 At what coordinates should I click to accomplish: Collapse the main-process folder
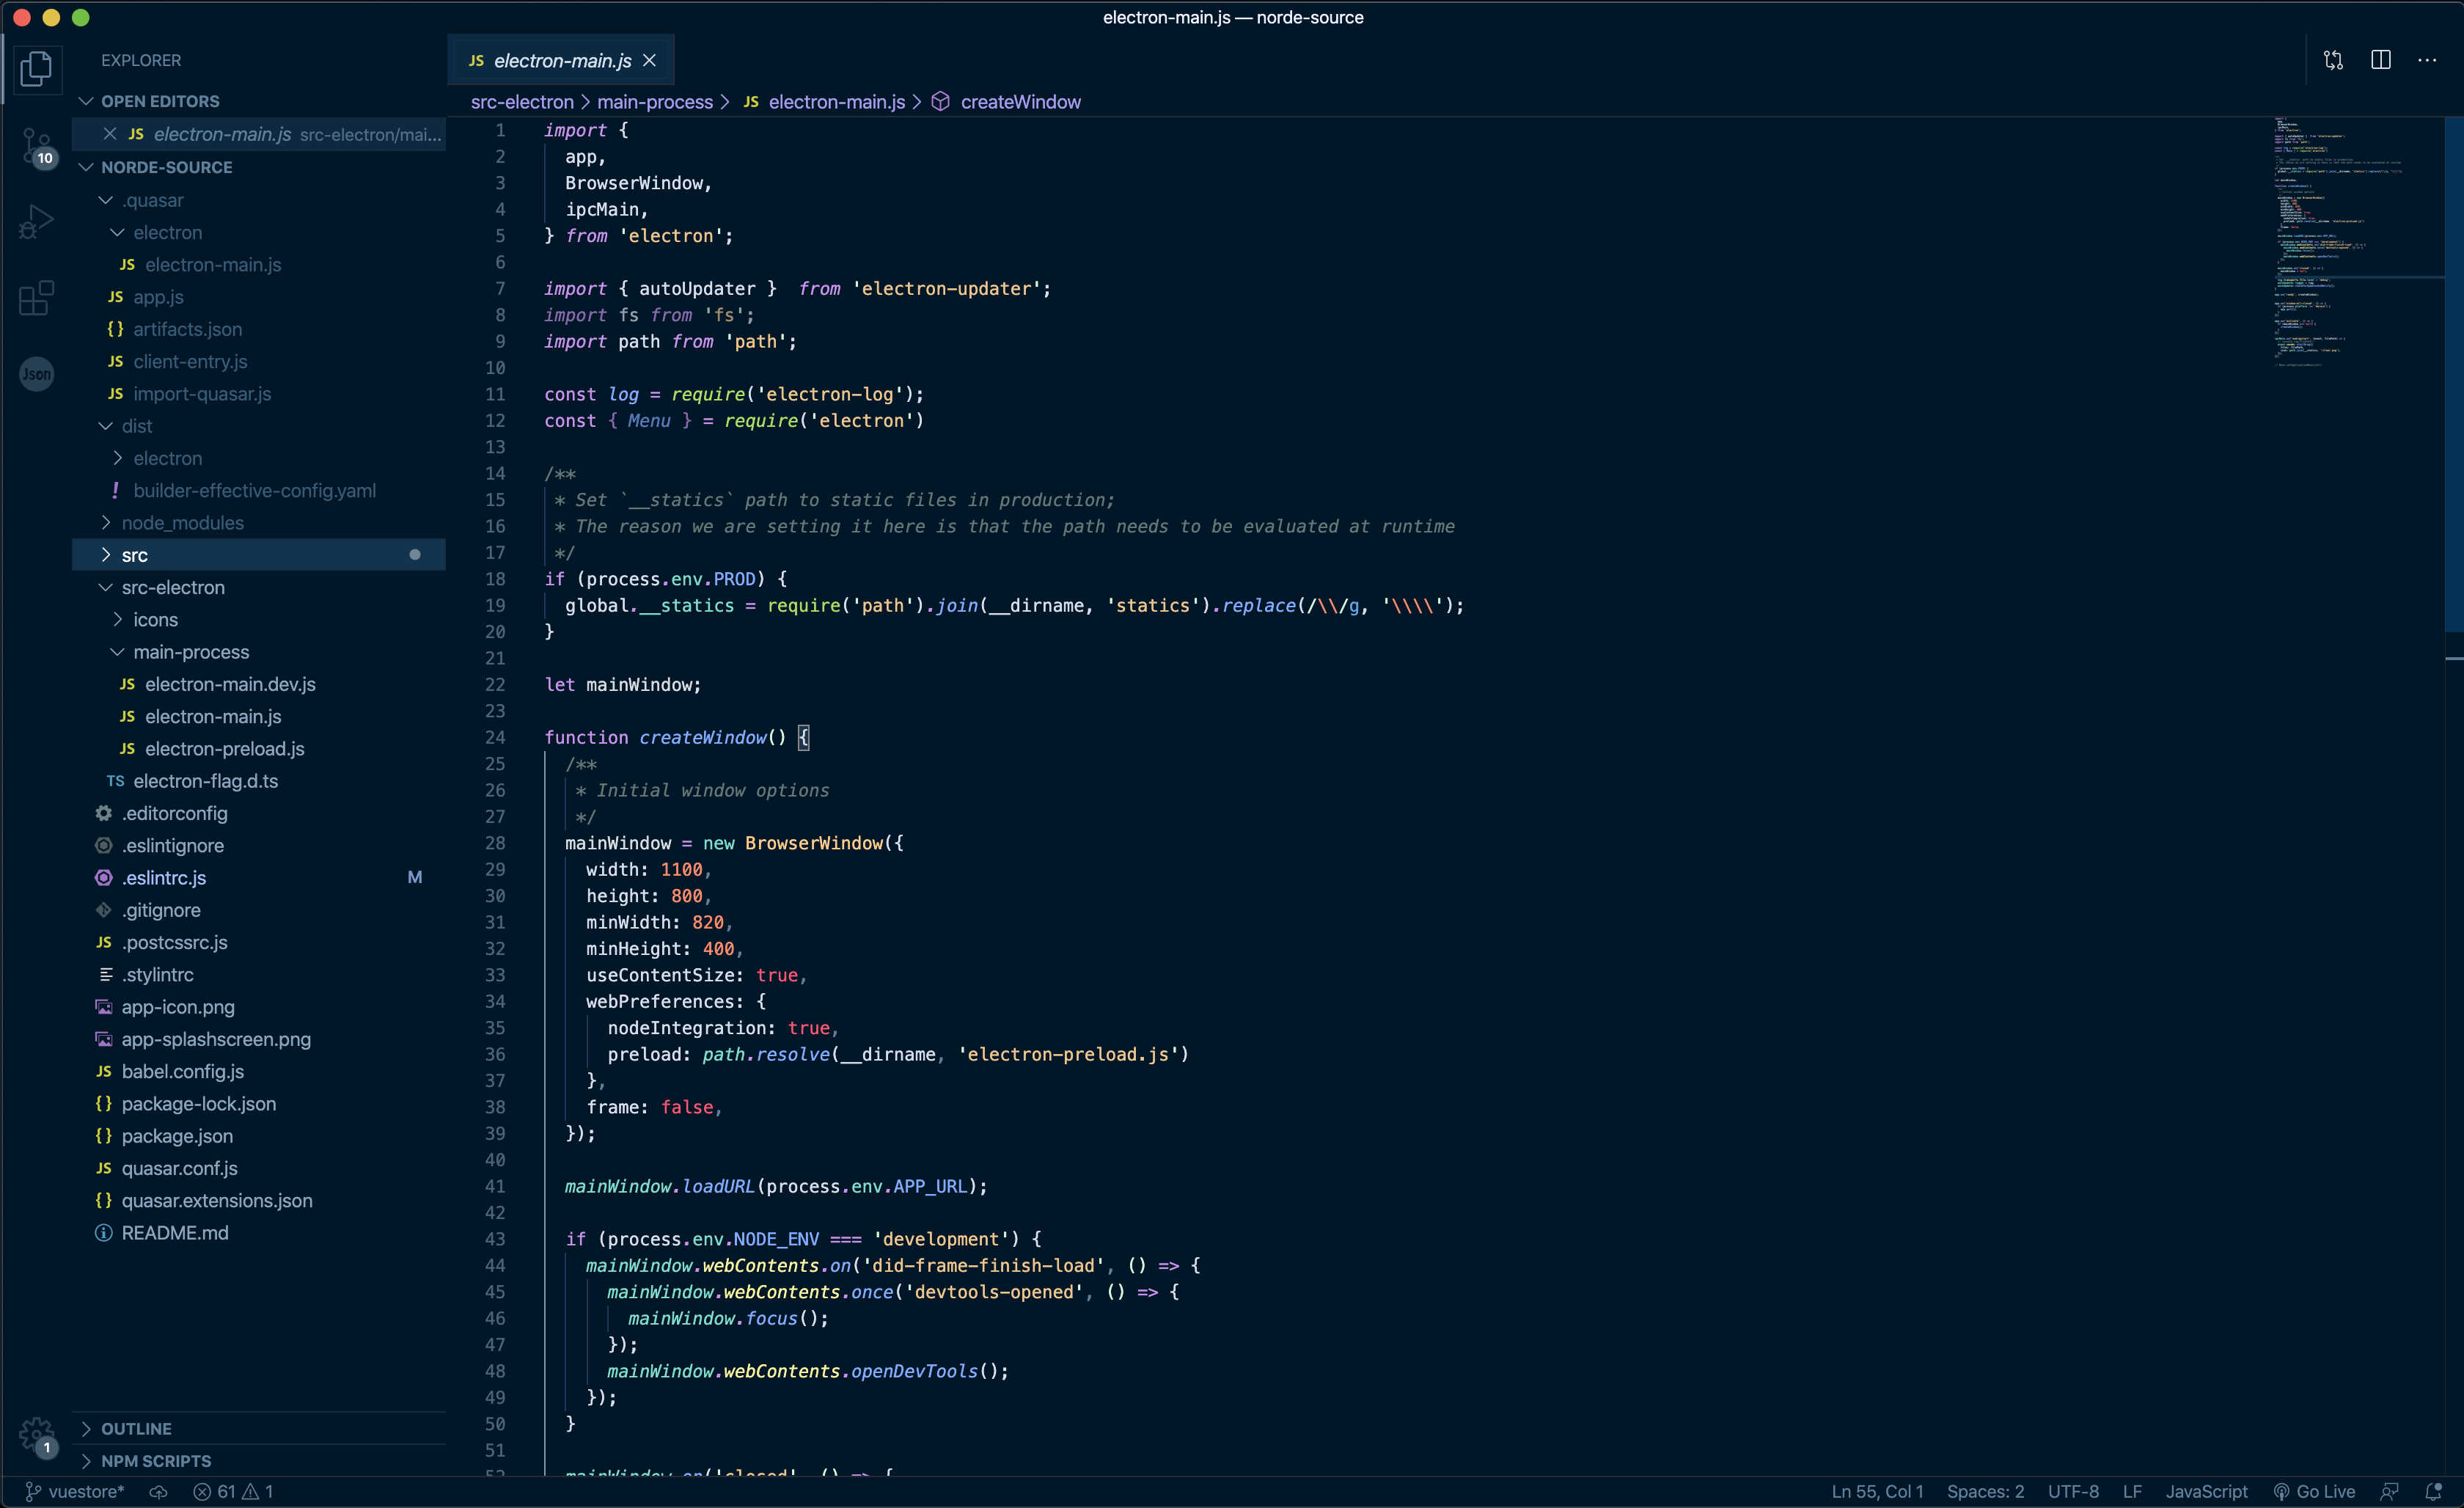coord(259,652)
